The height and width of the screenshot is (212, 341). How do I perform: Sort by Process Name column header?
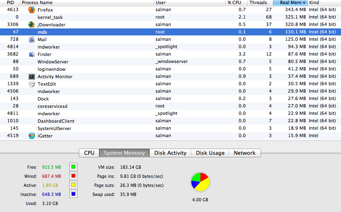pyautogui.click(x=87, y=2)
